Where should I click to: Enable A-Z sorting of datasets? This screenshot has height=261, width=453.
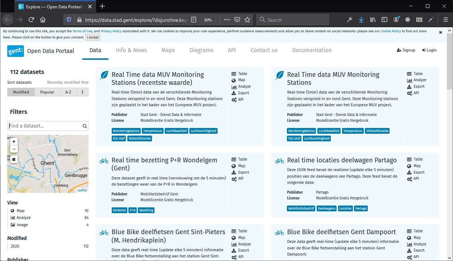pyautogui.click(x=68, y=92)
